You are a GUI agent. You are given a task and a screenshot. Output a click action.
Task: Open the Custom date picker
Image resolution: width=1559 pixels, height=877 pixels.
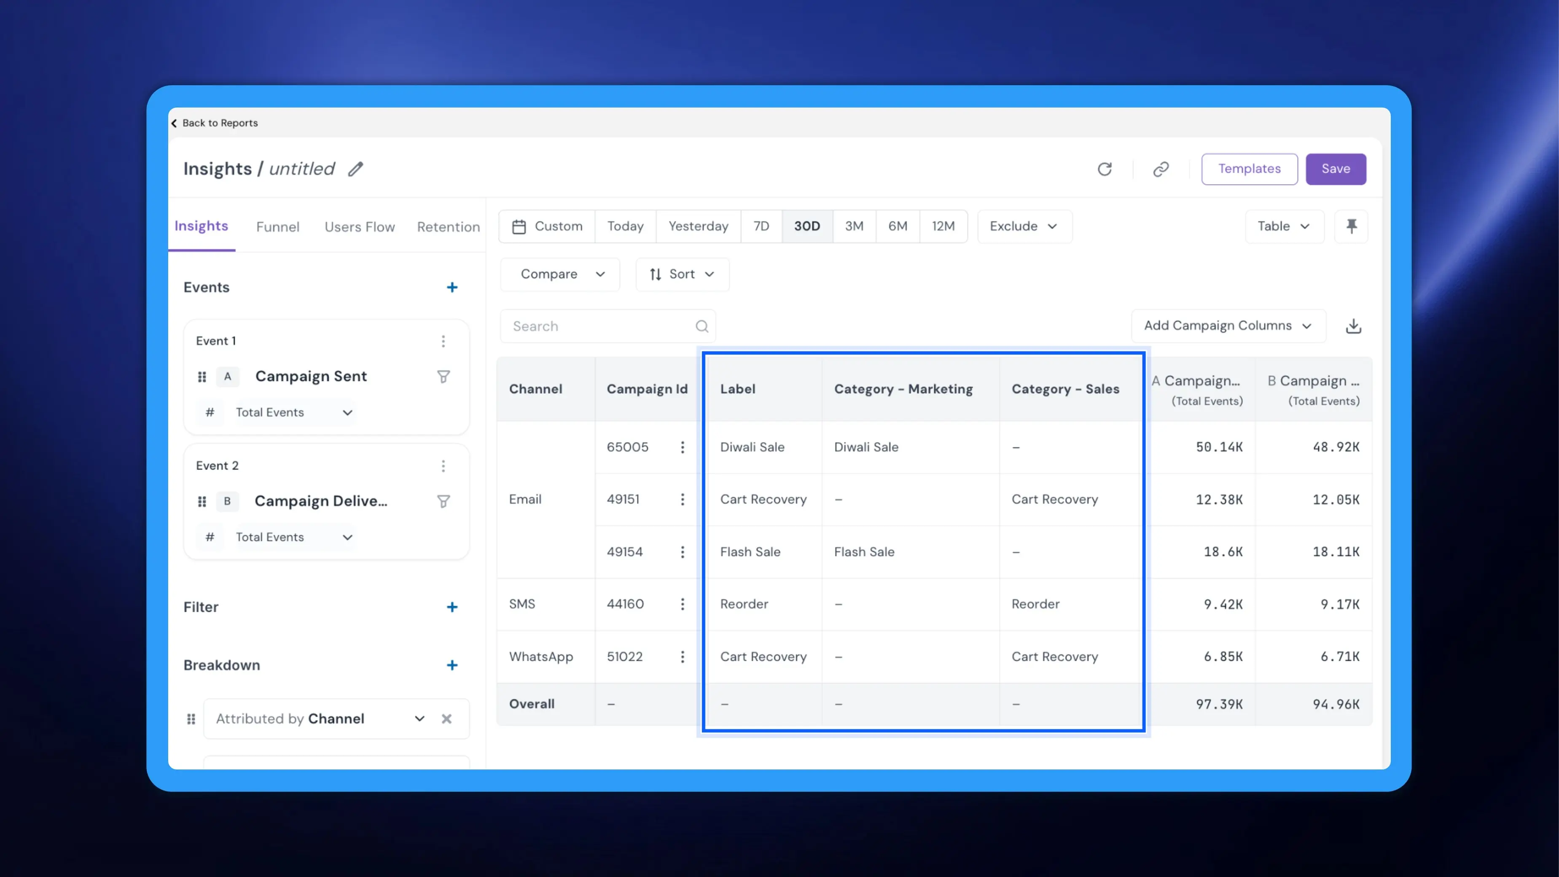click(x=547, y=226)
